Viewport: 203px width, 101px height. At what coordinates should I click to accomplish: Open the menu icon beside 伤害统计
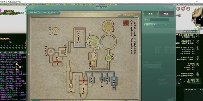tap(195, 90)
